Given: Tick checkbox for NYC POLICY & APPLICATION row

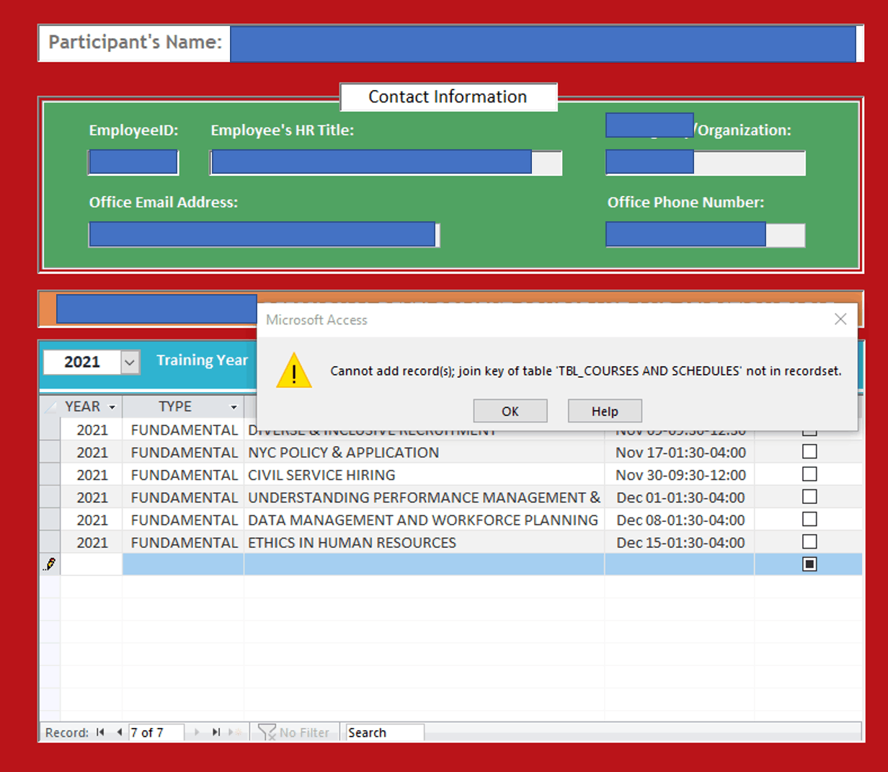Looking at the screenshot, I should (809, 451).
